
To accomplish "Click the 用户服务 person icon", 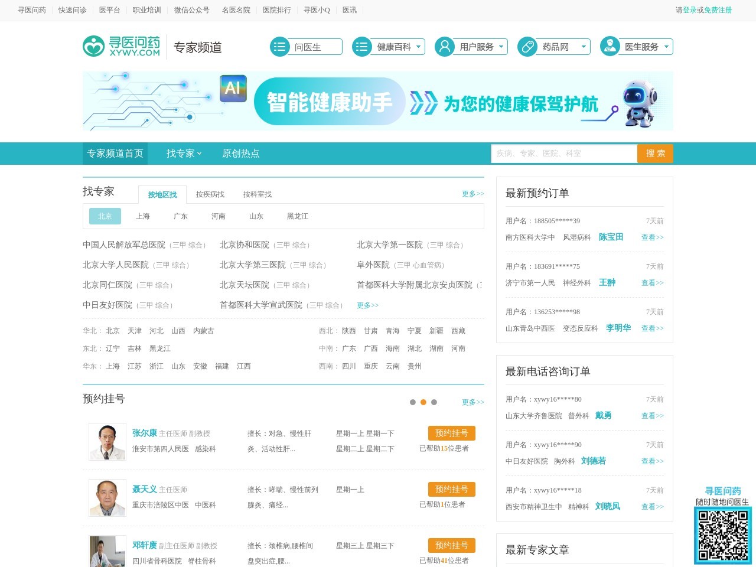I will pyautogui.click(x=444, y=46).
